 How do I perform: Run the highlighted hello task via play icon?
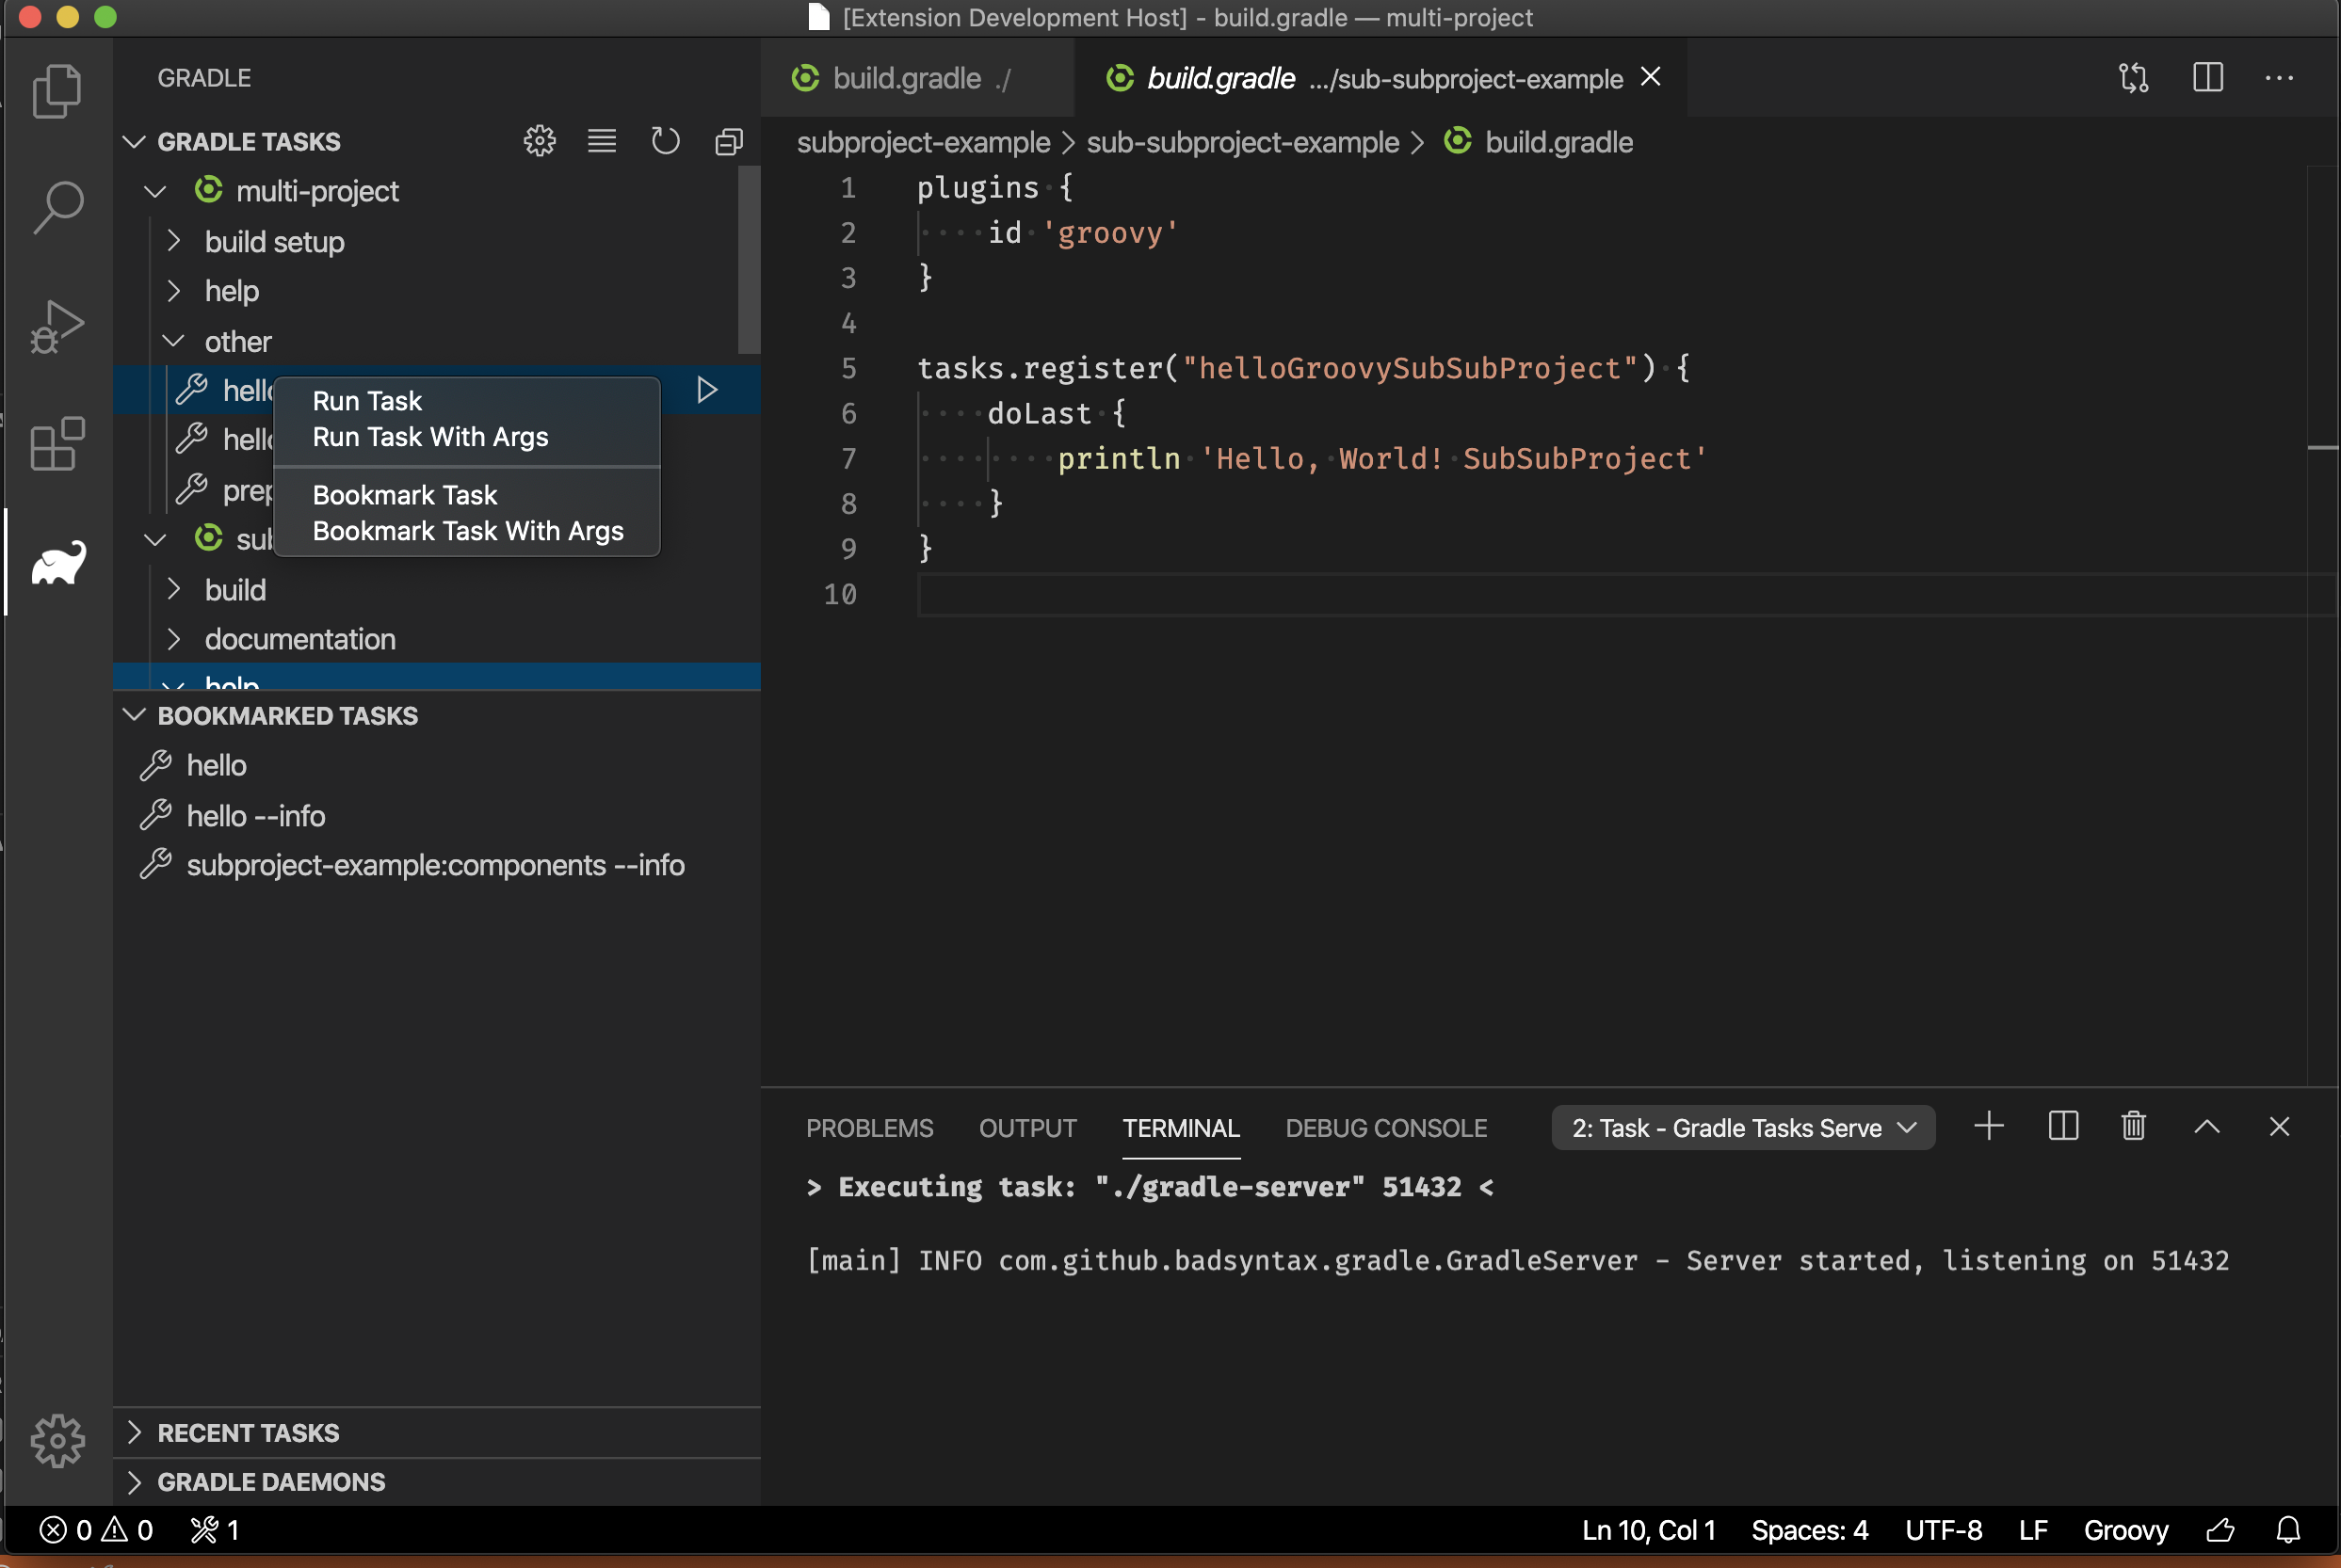click(707, 390)
